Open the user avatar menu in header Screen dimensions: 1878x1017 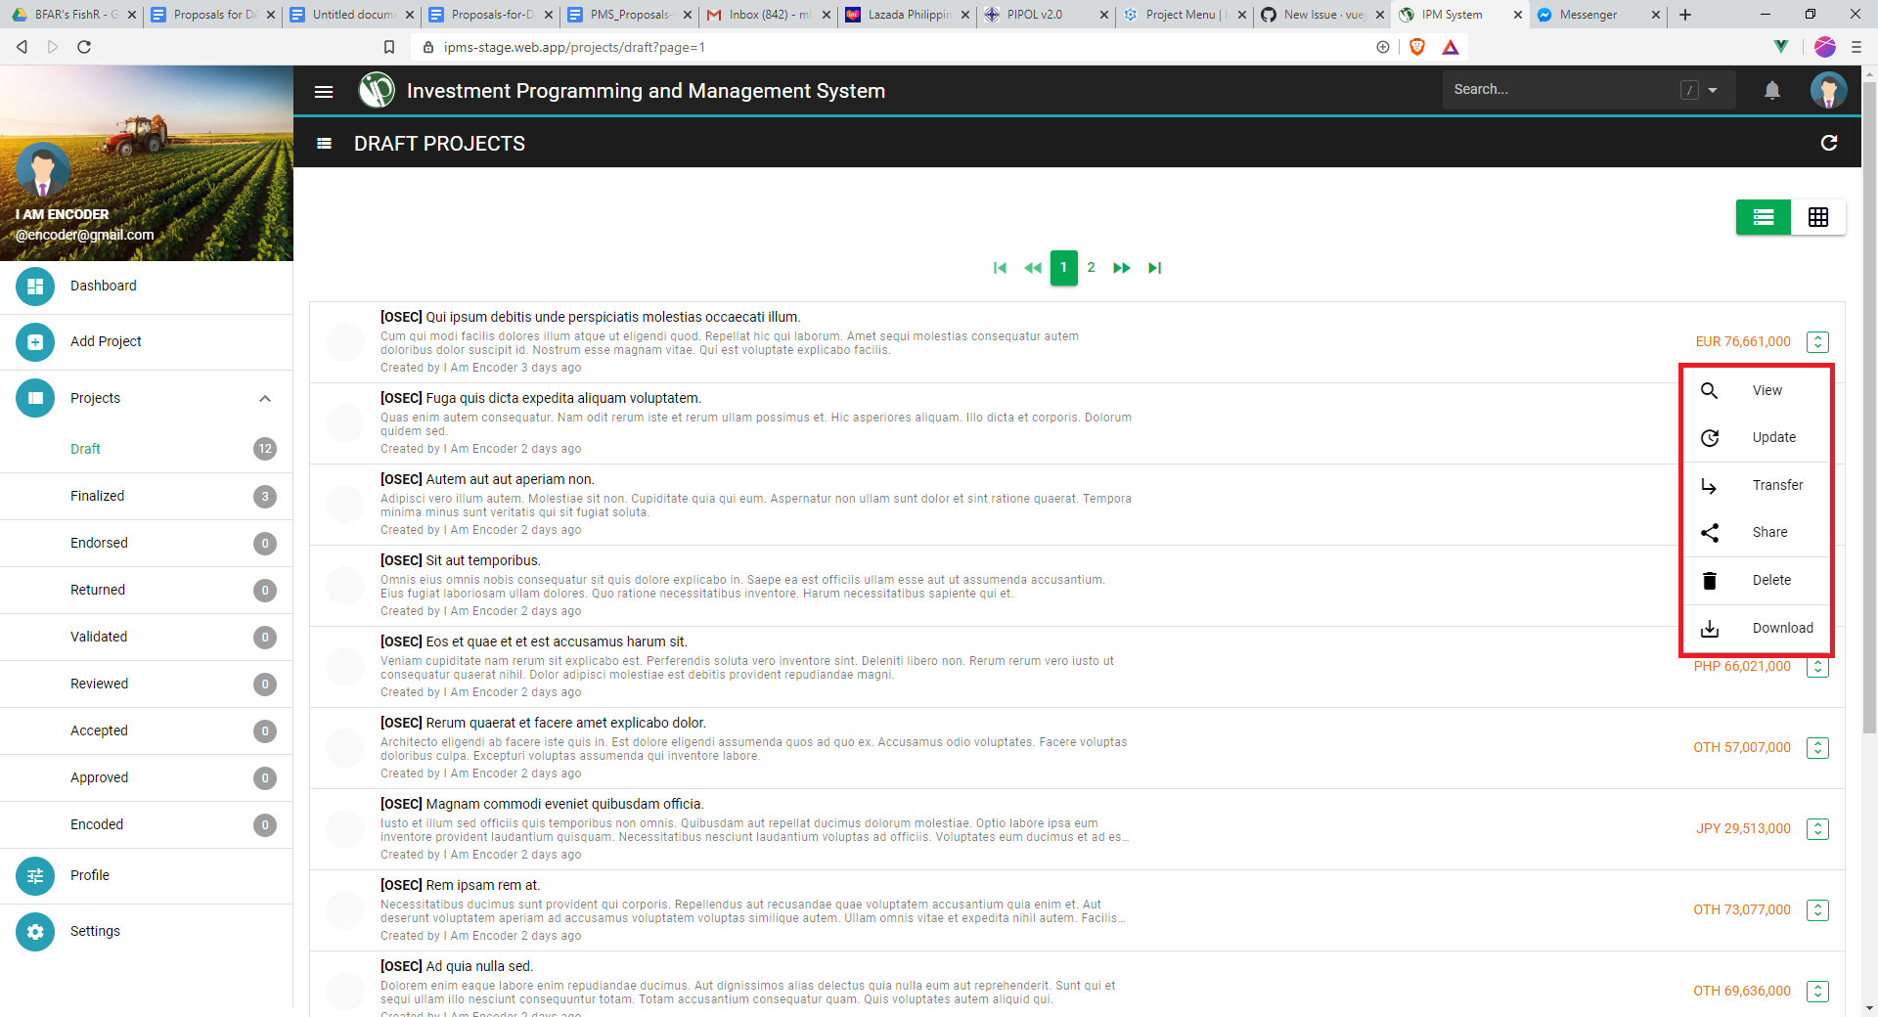click(x=1828, y=90)
